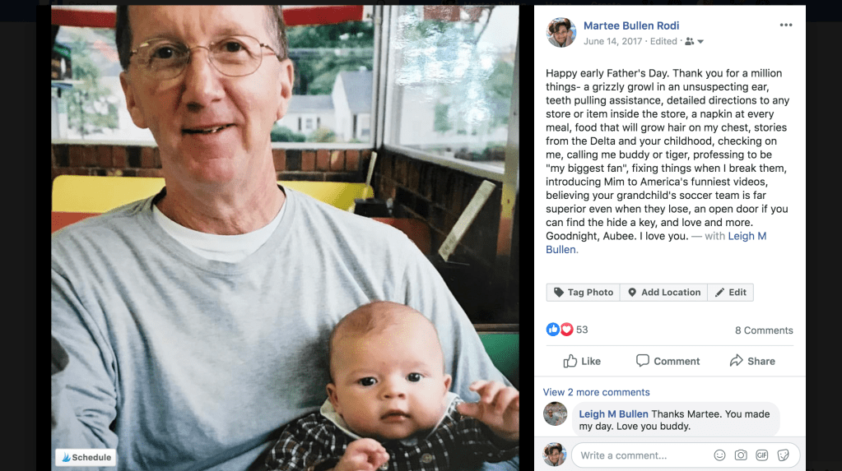Open the three-dot post options menu

click(x=785, y=25)
